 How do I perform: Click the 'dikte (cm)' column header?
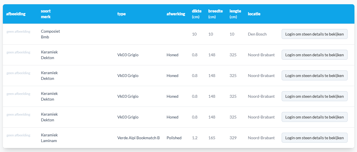click(197, 14)
